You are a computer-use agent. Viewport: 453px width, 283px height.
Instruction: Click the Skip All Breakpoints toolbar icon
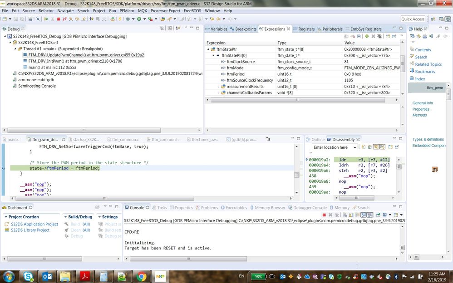tap(38, 19)
